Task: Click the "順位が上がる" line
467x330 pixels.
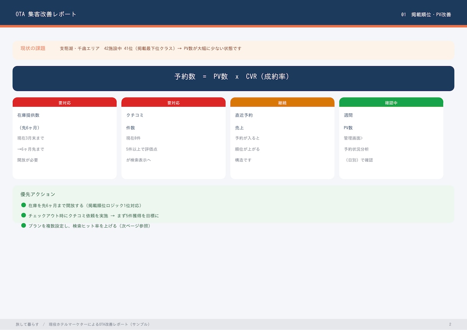Action: pyautogui.click(x=247, y=149)
